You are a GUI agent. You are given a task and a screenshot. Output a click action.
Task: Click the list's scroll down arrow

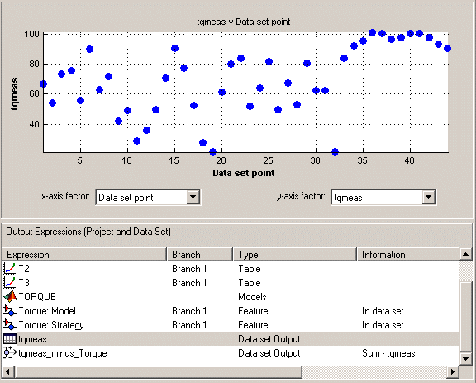click(466, 358)
